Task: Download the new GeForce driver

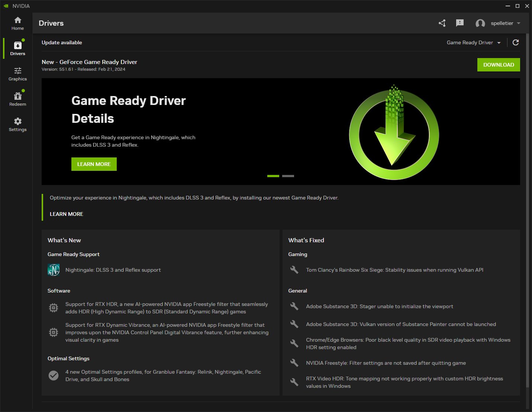Action: (x=499, y=65)
